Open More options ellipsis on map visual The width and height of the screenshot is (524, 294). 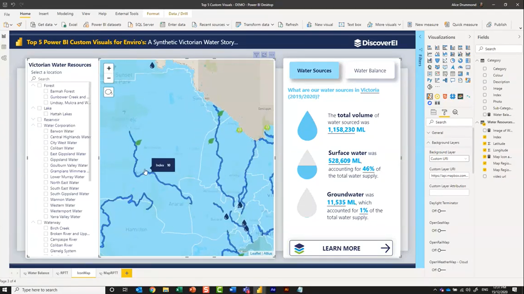[x=272, y=55]
